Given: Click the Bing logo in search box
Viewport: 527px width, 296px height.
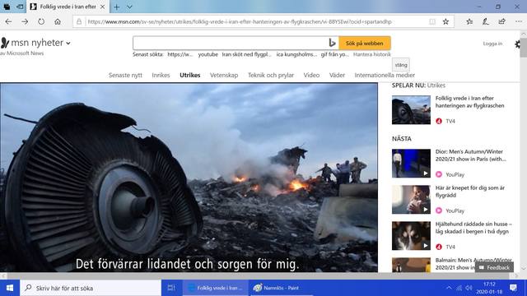Looking at the screenshot, I should click(332, 43).
